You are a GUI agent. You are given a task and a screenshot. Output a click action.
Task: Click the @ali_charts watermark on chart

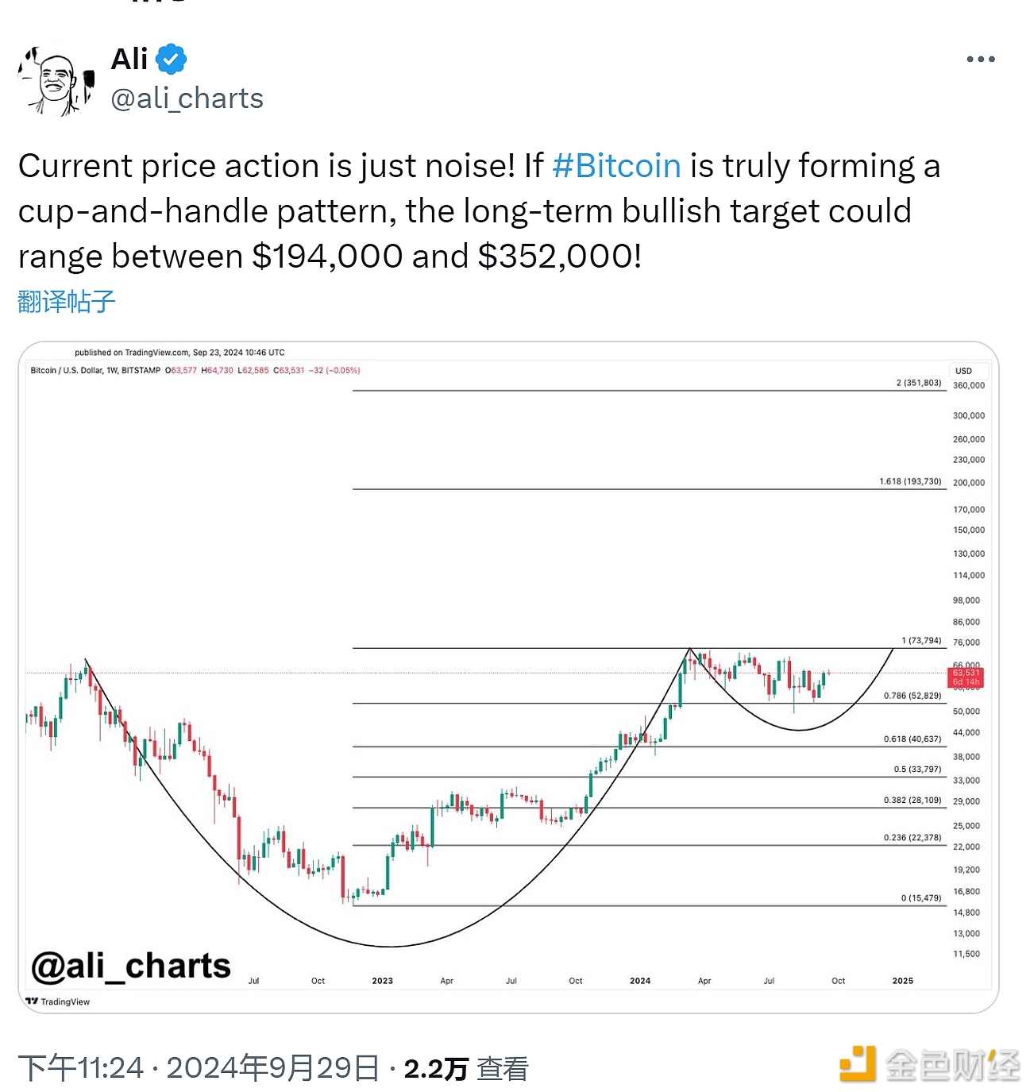pos(131,966)
